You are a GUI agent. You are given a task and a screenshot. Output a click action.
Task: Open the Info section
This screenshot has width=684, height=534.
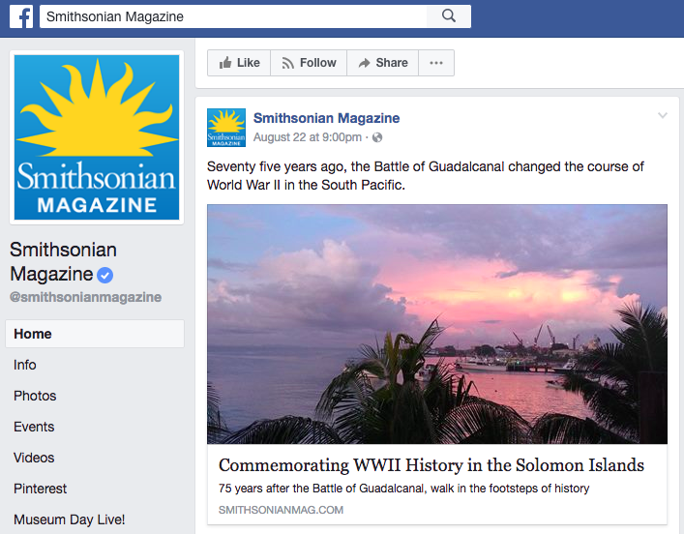(x=25, y=365)
